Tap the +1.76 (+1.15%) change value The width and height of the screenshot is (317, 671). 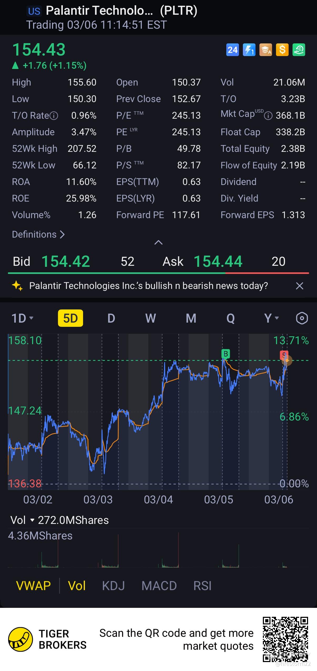(55, 65)
